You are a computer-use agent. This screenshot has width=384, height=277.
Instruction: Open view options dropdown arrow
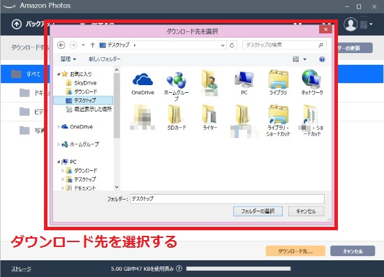304,59
